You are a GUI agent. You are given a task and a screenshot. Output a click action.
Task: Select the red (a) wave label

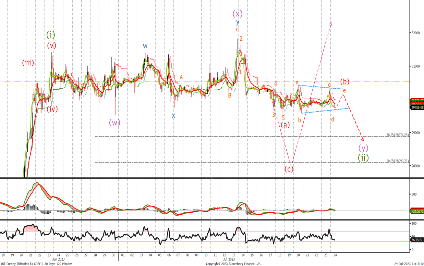[285, 125]
